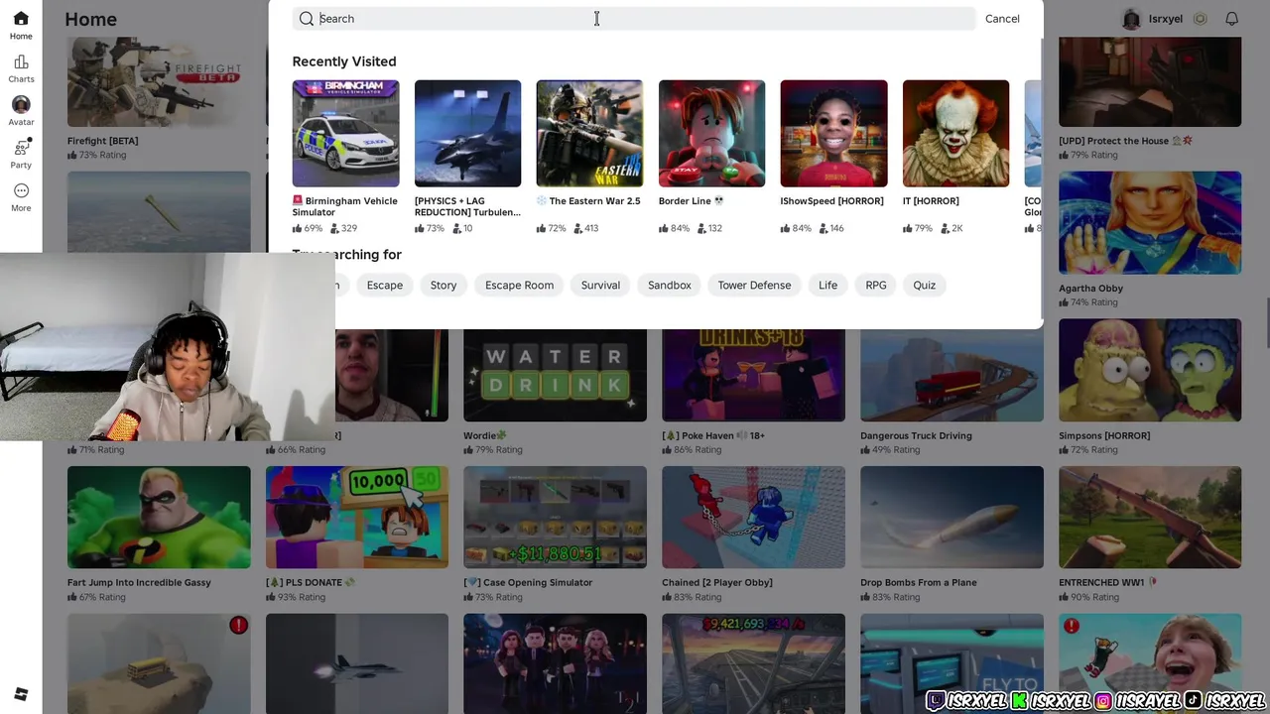Select the Escape Room suggestion chip
Image resolution: width=1270 pixels, height=714 pixels.
point(519,285)
